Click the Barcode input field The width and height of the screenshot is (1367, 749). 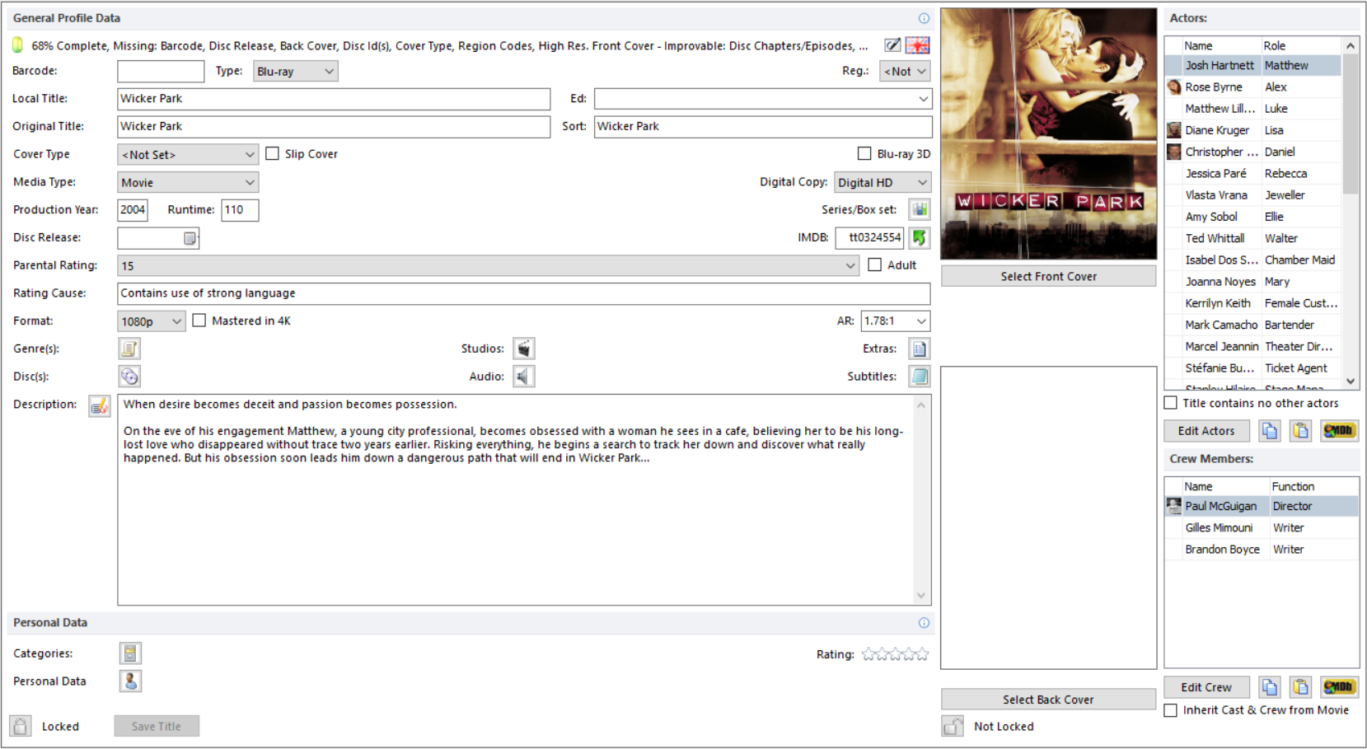point(161,72)
